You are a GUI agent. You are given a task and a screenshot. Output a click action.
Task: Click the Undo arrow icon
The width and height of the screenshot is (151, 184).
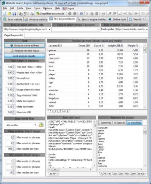click(103, 14)
